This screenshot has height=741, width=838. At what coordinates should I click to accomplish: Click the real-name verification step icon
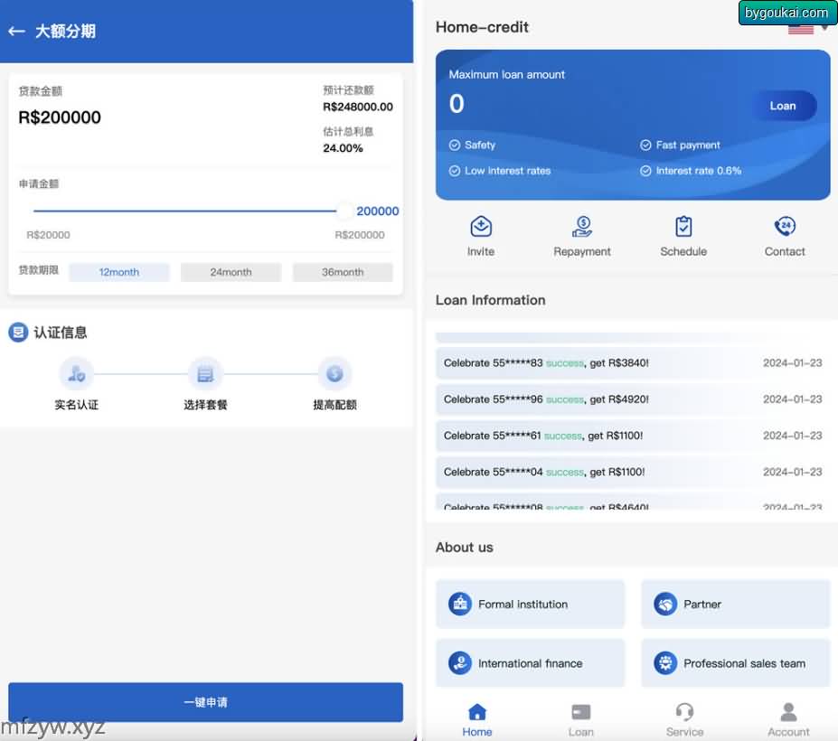(76, 374)
